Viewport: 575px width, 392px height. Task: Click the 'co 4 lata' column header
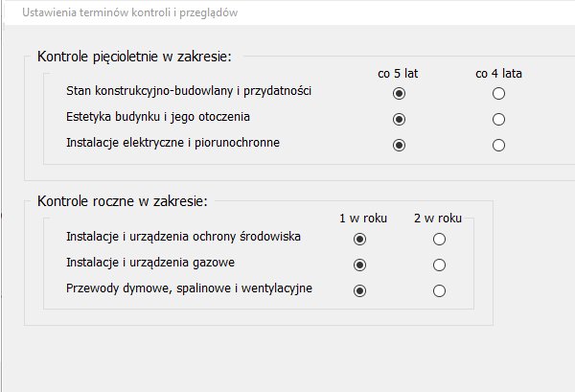pos(498,73)
